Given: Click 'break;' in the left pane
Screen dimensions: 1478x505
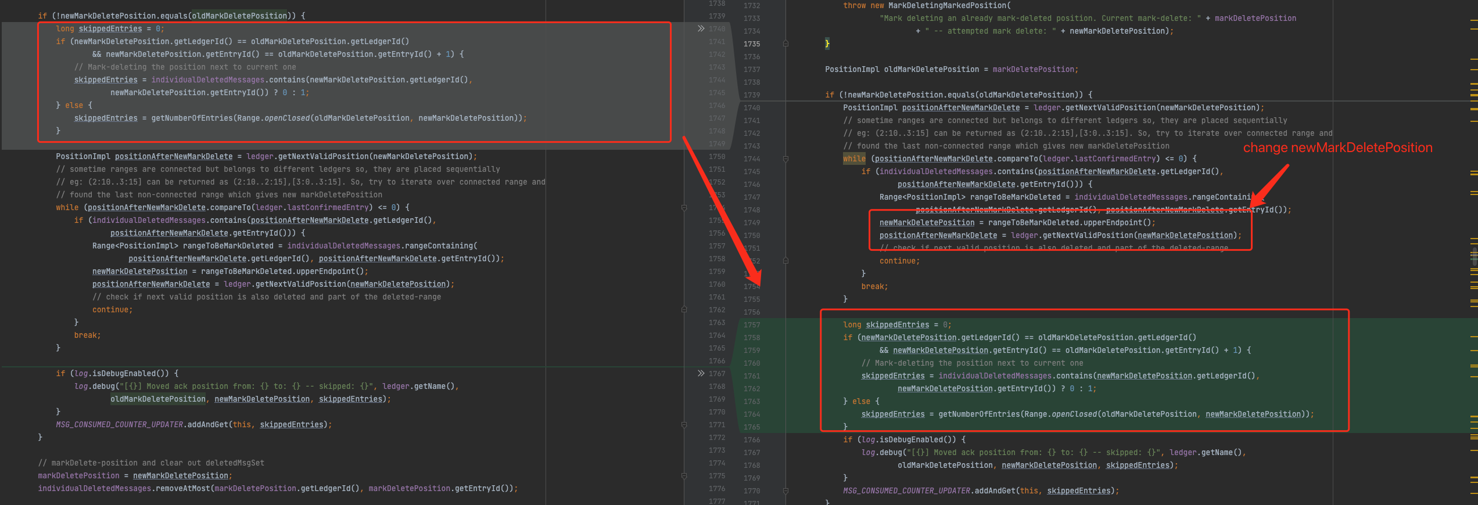Looking at the screenshot, I should pos(87,335).
